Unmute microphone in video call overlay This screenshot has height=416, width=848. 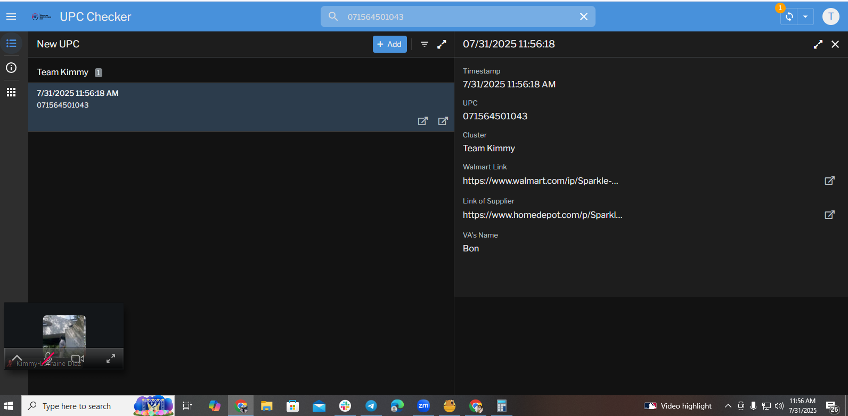click(48, 358)
